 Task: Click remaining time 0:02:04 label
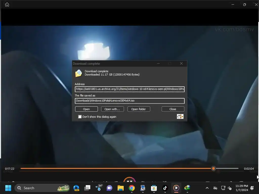[x=249, y=168]
